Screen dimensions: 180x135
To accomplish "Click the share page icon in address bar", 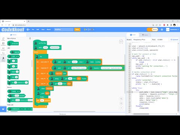I will click(x=156, y=25).
